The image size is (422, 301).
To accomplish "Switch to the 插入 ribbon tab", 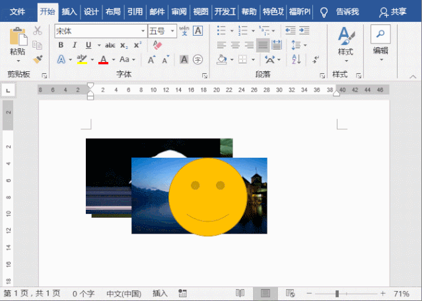I will [x=69, y=12].
